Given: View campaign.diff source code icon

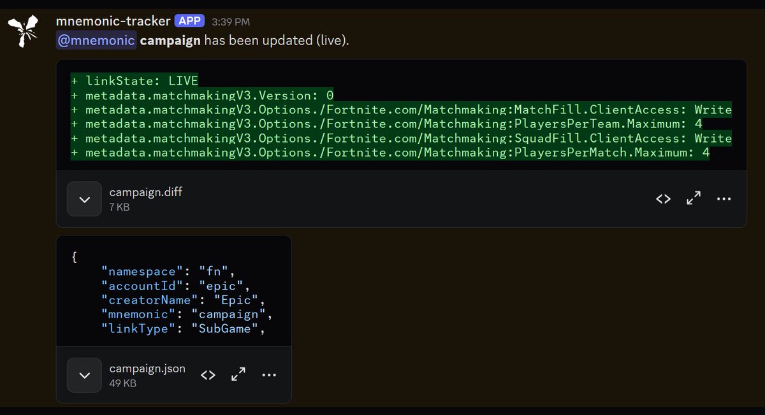Looking at the screenshot, I should pos(663,199).
